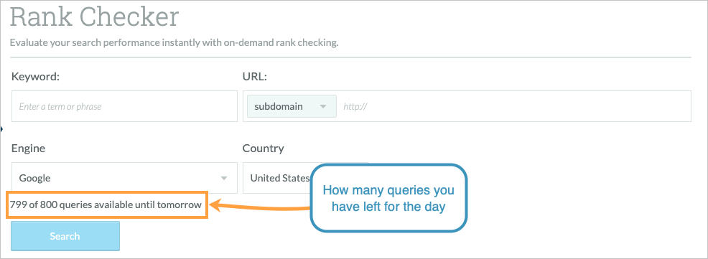Screen dimensions: 708x259
Task: Click the Keyword input field
Action: (124, 106)
